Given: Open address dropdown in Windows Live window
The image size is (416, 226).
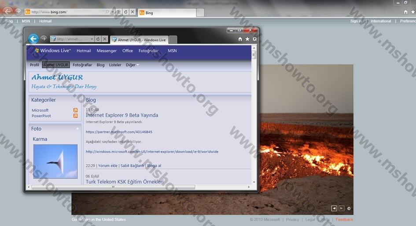Looking at the screenshot, I should (x=92, y=39).
